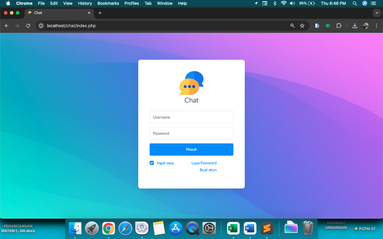Open Launchpad from the dock
The image size is (383, 239).
click(92, 229)
